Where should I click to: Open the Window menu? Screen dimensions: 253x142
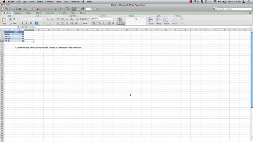pyautogui.click(x=75, y=2)
